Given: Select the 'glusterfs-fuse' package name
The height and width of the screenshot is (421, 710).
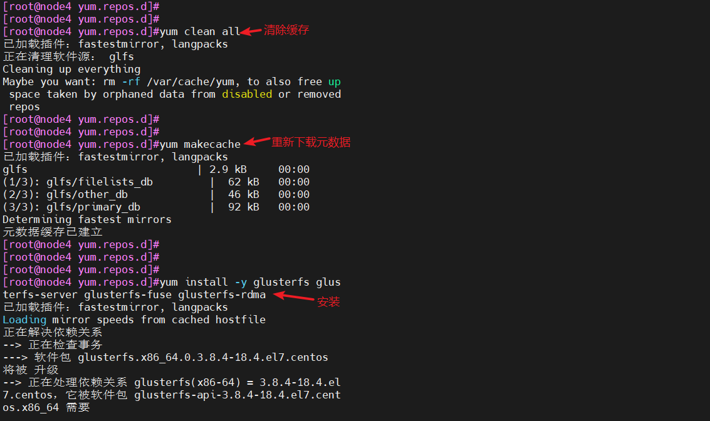Looking at the screenshot, I should coord(128,294).
